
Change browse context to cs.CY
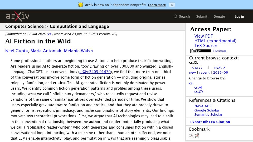199,92
